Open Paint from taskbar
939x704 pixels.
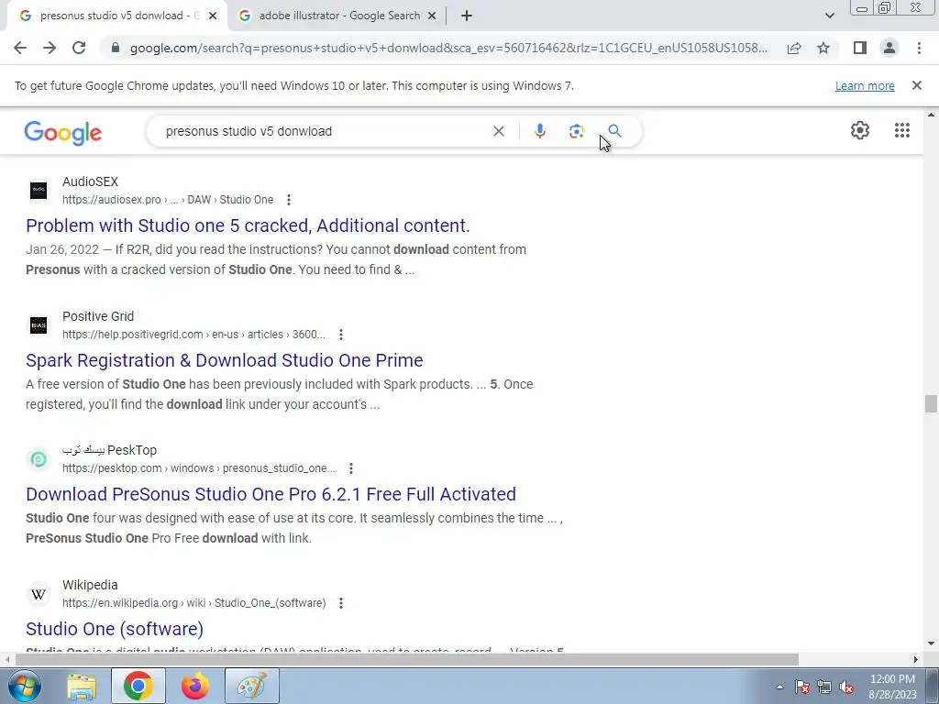click(x=252, y=686)
